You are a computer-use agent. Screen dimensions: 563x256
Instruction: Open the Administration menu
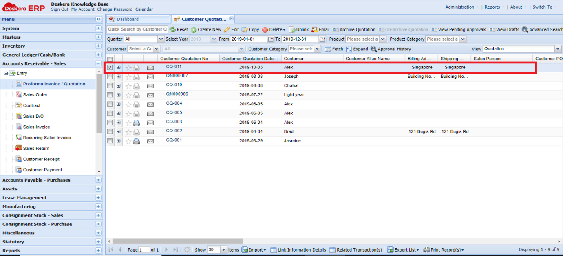[462, 7]
